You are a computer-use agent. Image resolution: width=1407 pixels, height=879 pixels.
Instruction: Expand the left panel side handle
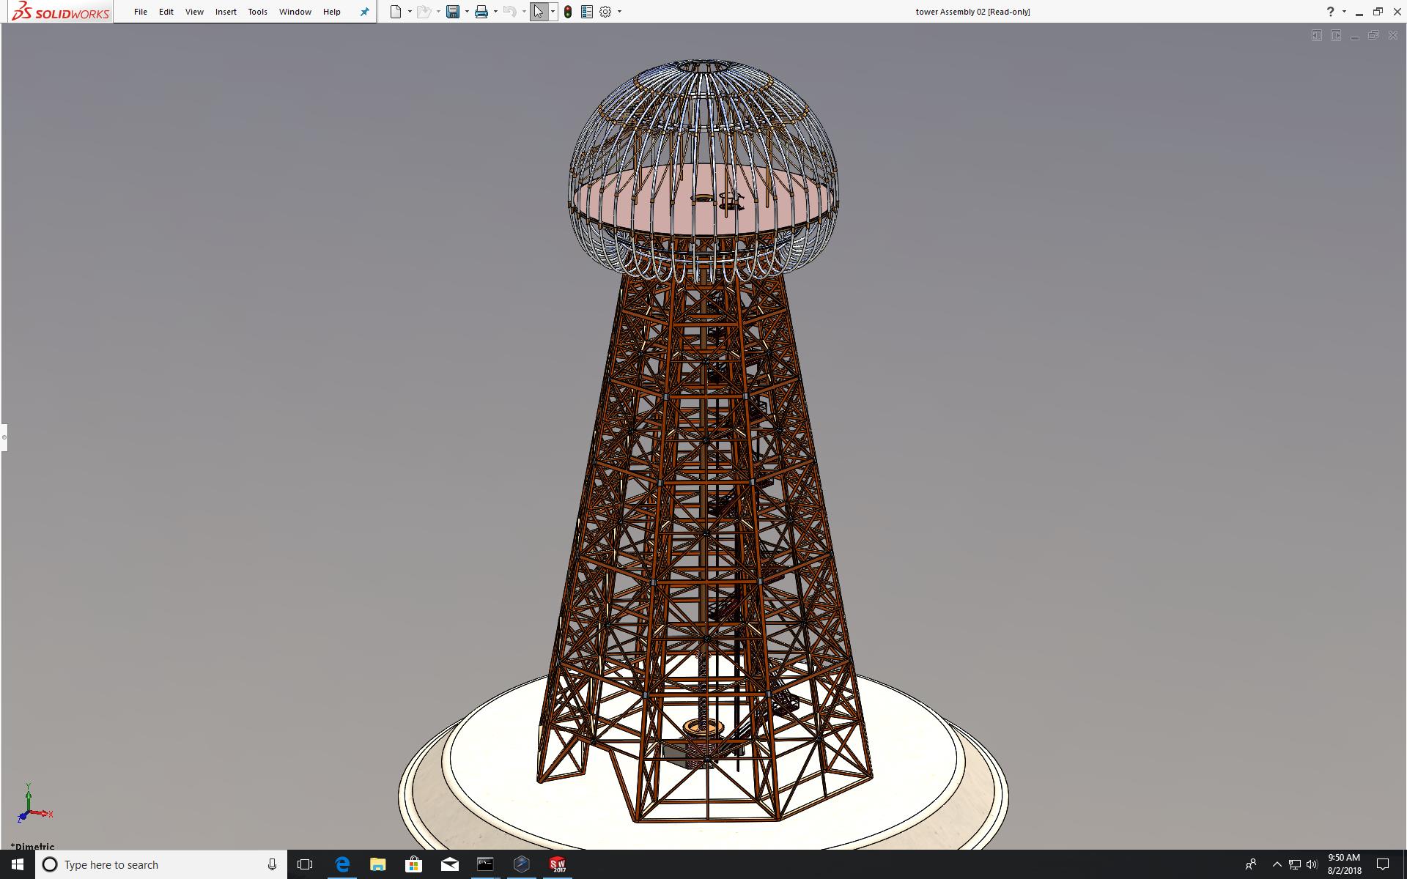click(4, 437)
